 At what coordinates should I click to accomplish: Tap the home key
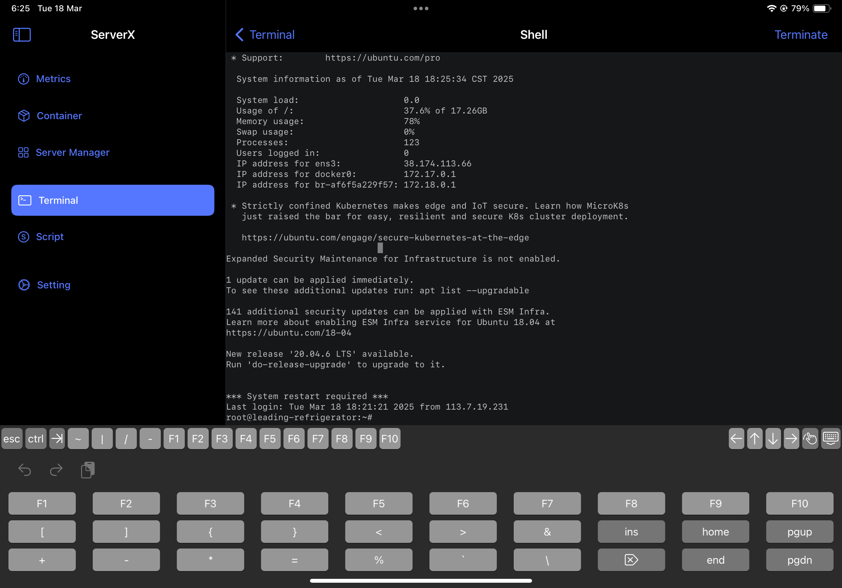715,532
